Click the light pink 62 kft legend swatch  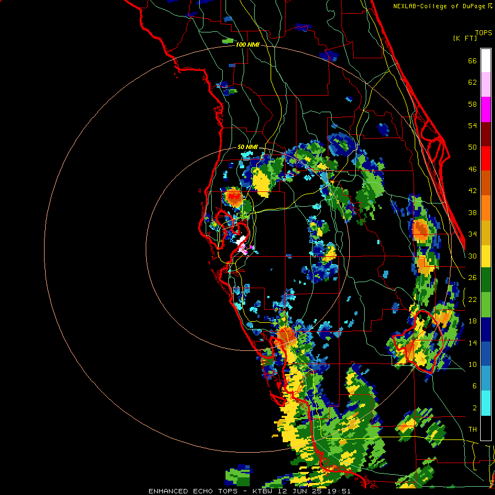tap(486, 84)
